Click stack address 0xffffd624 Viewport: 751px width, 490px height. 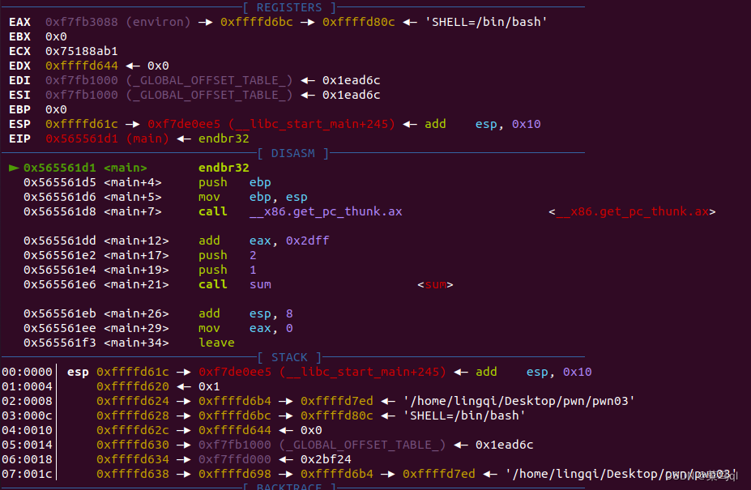(133, 402)
